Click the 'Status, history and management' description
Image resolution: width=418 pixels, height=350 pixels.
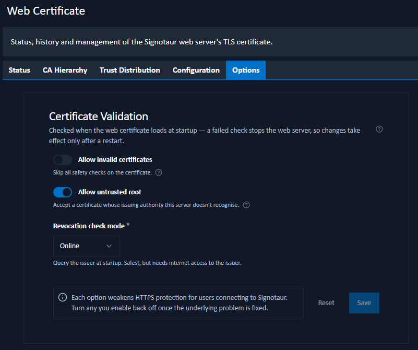tap(141, 42)
